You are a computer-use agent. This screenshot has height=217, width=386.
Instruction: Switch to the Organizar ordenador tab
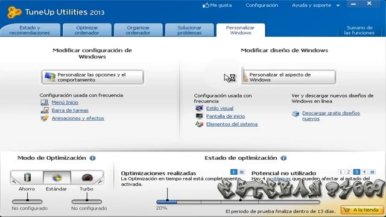(x=138, y=30)
